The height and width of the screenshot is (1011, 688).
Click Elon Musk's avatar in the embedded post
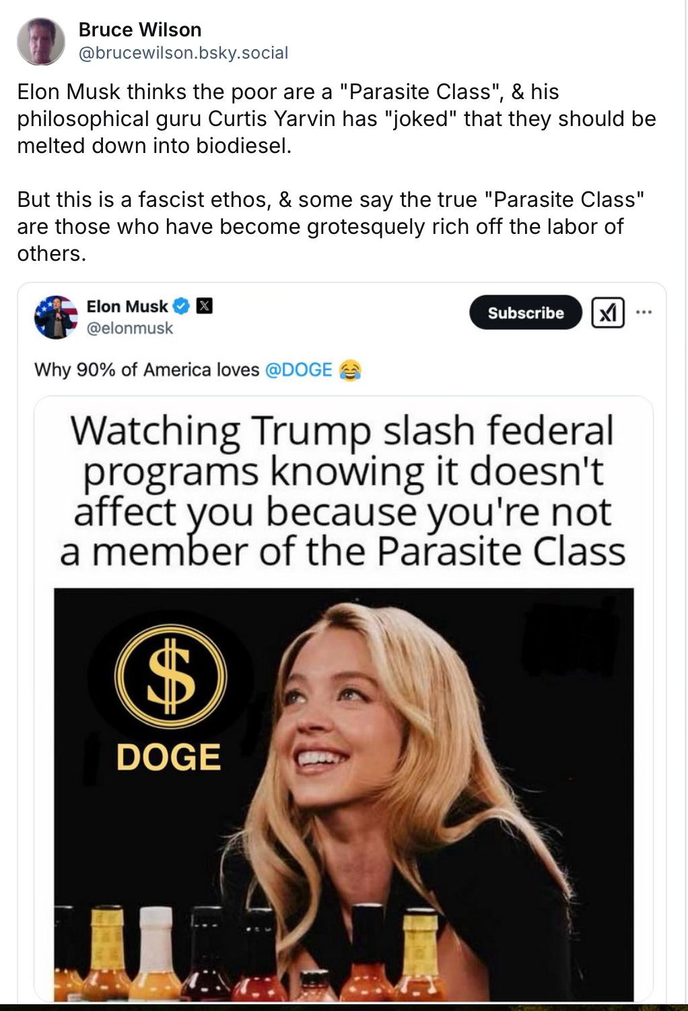(56, 317)
